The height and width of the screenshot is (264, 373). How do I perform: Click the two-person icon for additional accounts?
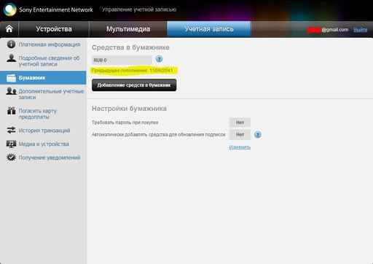click(11, 91)
